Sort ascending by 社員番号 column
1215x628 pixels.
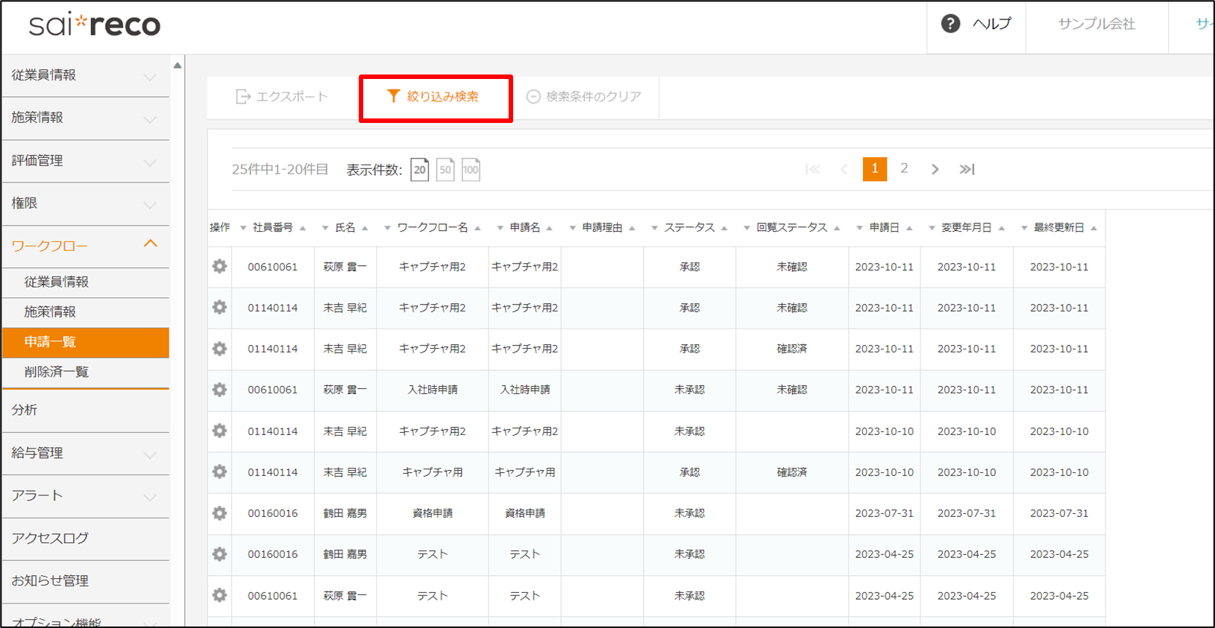[x=303, y=229]
